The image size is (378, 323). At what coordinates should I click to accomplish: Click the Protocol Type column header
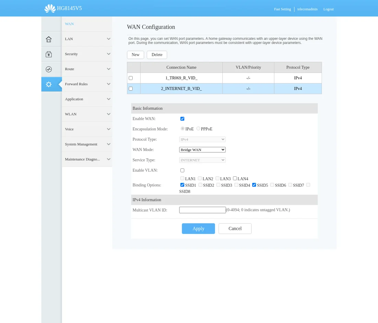coord(298,67)
